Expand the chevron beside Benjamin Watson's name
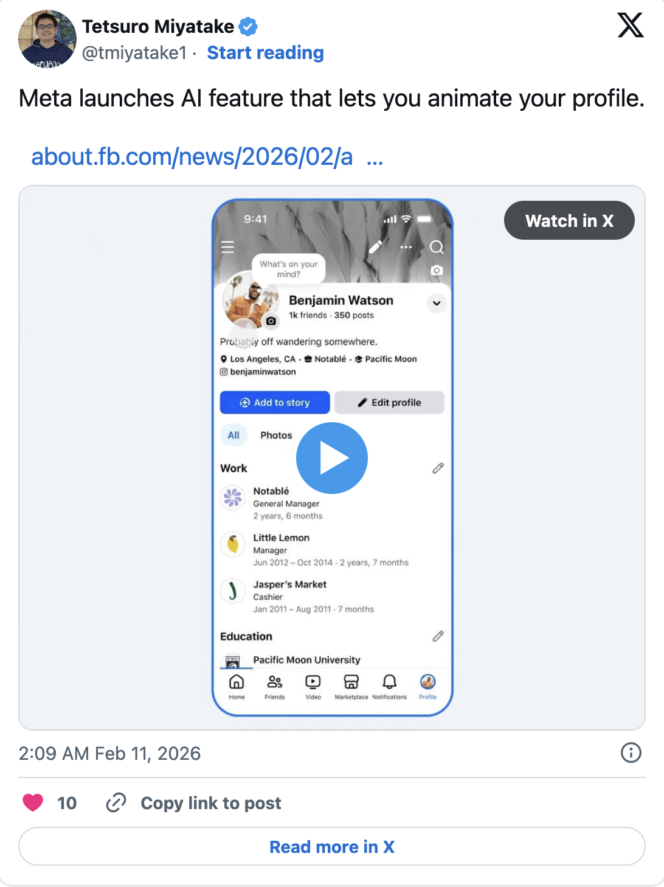Viewport: 664px width, 887px height. pyautogui.click(x=436, y=303)
